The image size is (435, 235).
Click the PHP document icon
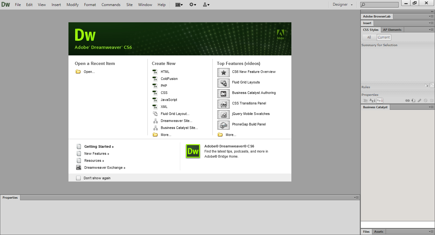coord(155,86)
